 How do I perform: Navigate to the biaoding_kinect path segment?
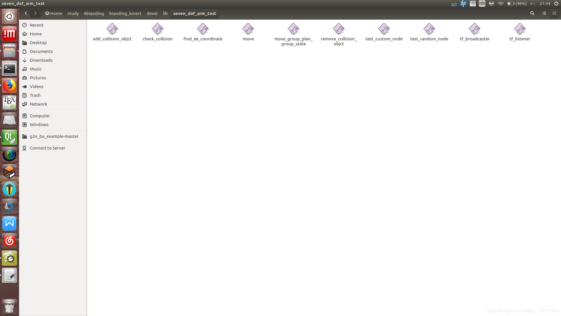[125, 13]
